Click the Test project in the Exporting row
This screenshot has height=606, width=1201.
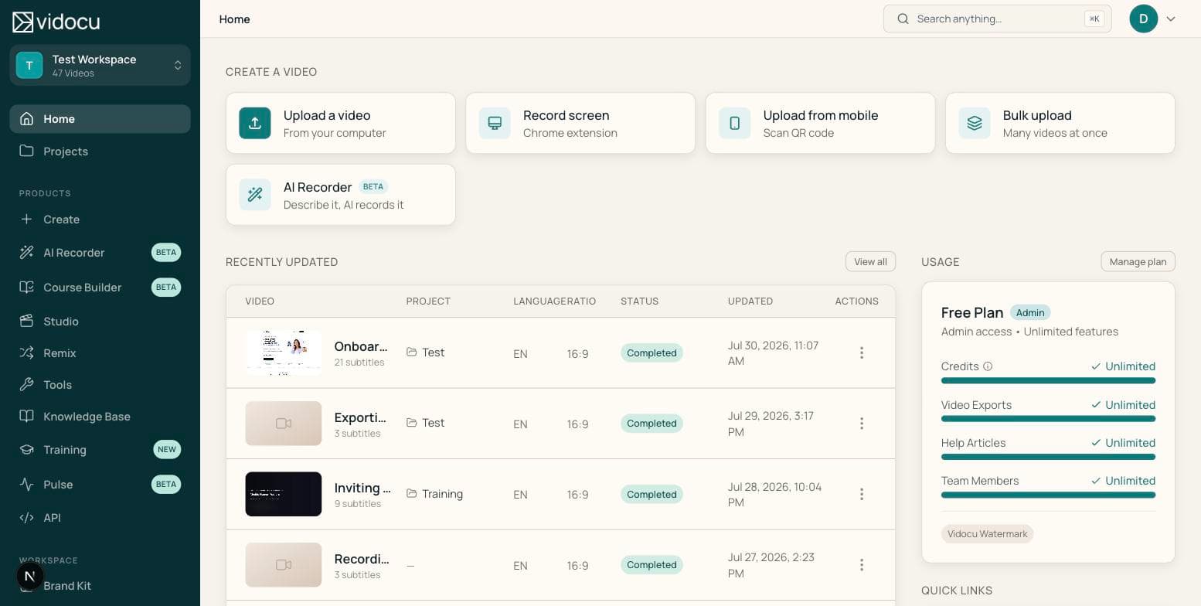coord(425,423)
